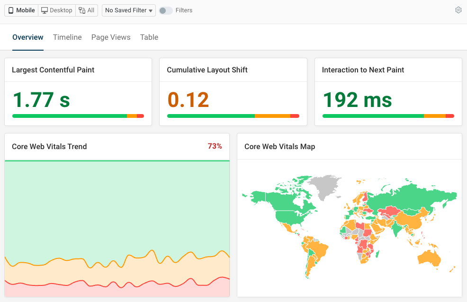Click Australia on the Core Web Vitals map
This screenshot has width=467, height=302.
(431, 257)
